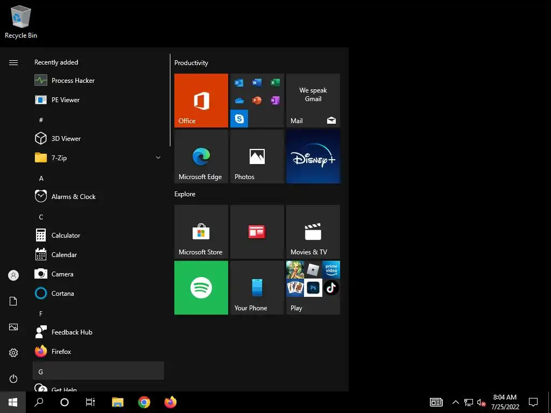Open Documents from Start sidebar
The image size is (551, 413).
[13, 301]
